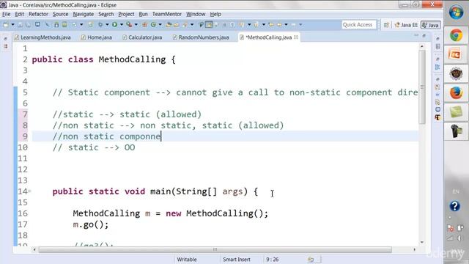Image resolution: width=469 pixels, height=264 pixels.
Task: Open the Help menu
Action: [215, 14]
